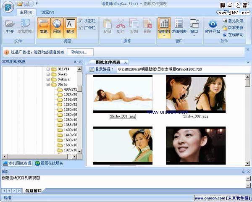This screenshot has width=252, height=202.
Task: Switch to 看图在线服务 tab
Action: click(x=49, y=163)
